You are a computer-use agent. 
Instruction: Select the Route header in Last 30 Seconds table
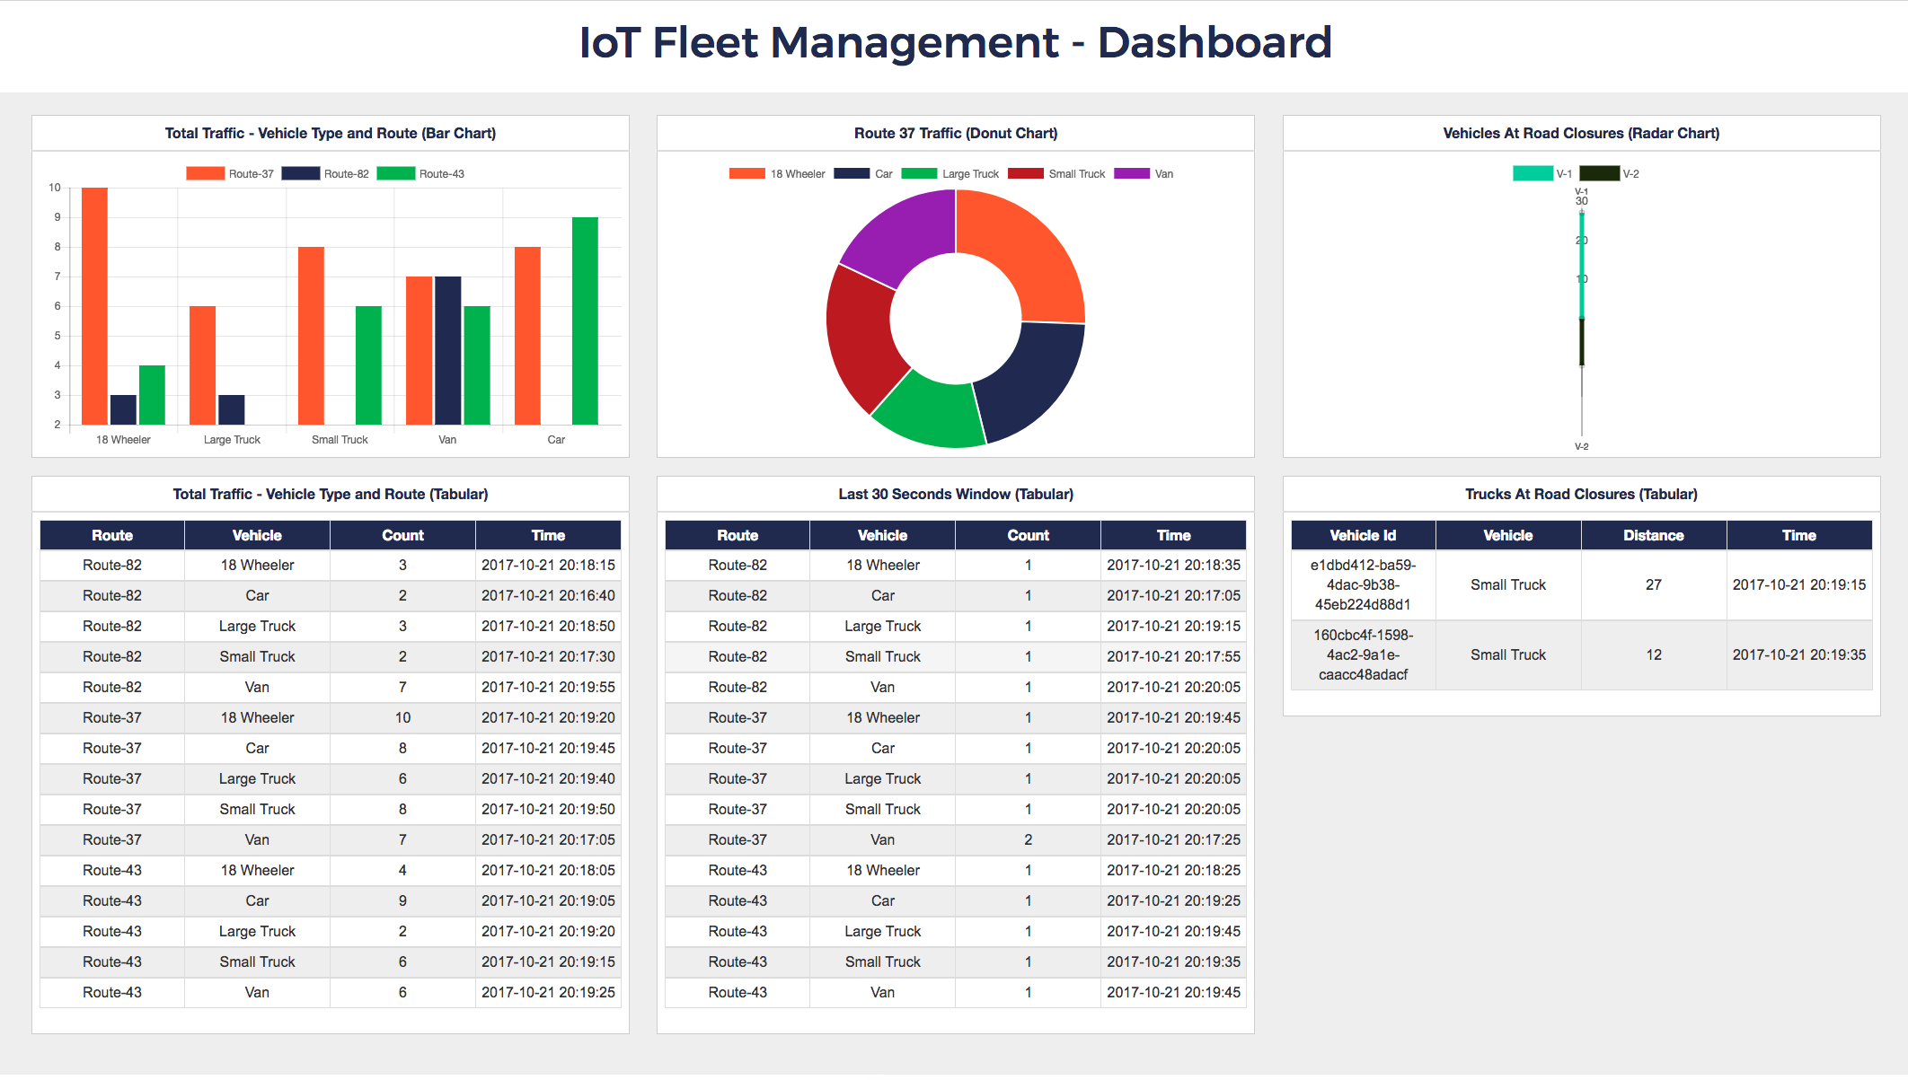click(x=737, y=535)
